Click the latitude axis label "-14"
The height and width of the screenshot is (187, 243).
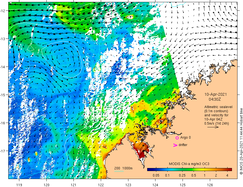point(3,67)
